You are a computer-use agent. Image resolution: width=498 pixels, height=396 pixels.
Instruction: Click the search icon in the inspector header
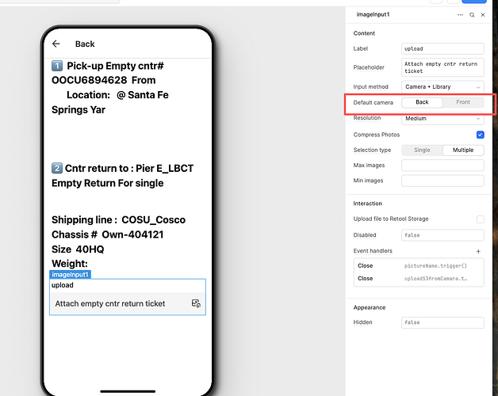[x=472, y=15]
